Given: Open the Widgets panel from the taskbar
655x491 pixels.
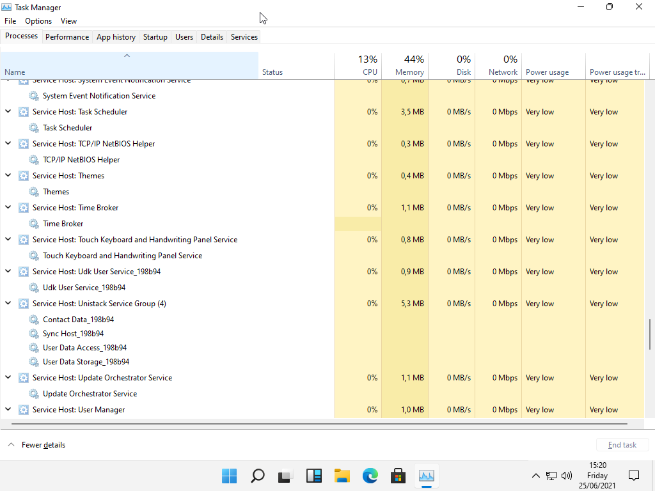Looking at the screenshot, I should click(314, 476).
